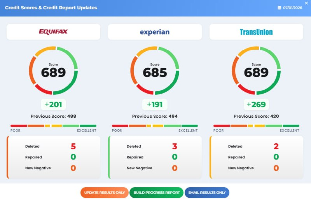Click the +191 change badge
Viewport: 311px width, 200px height.
(x=155, y=104)
